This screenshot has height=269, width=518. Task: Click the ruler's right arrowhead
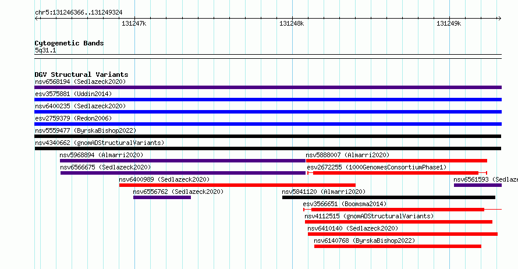pyautogui.click(x=499, y=19)
